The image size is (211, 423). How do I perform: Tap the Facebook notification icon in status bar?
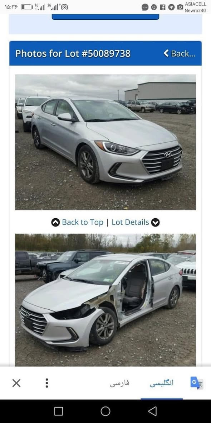tap(163, 7)
